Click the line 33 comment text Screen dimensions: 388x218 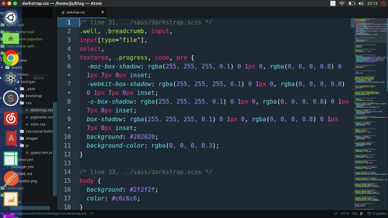(146, 172)
